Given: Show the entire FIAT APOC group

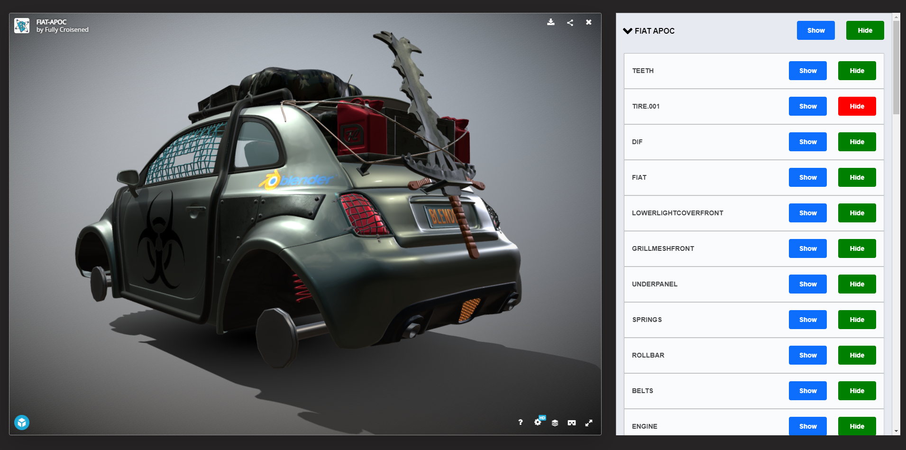Looking at the screenshot, I should [x=815, y=30].
